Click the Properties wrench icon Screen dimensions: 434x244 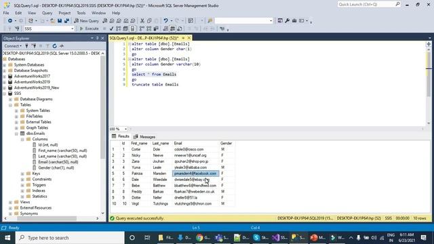tap(288, 21)
